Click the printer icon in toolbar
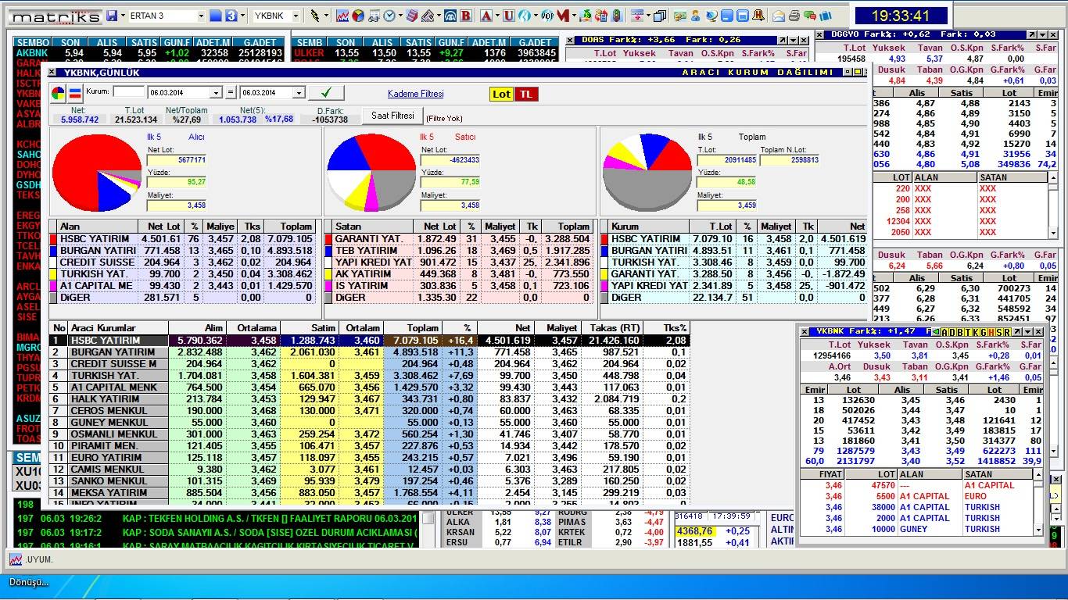Screen dimensions: 1068x600 (x=794, y=16)
